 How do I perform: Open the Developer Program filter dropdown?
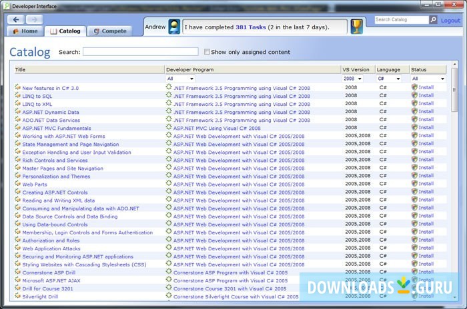click(181, 79)
